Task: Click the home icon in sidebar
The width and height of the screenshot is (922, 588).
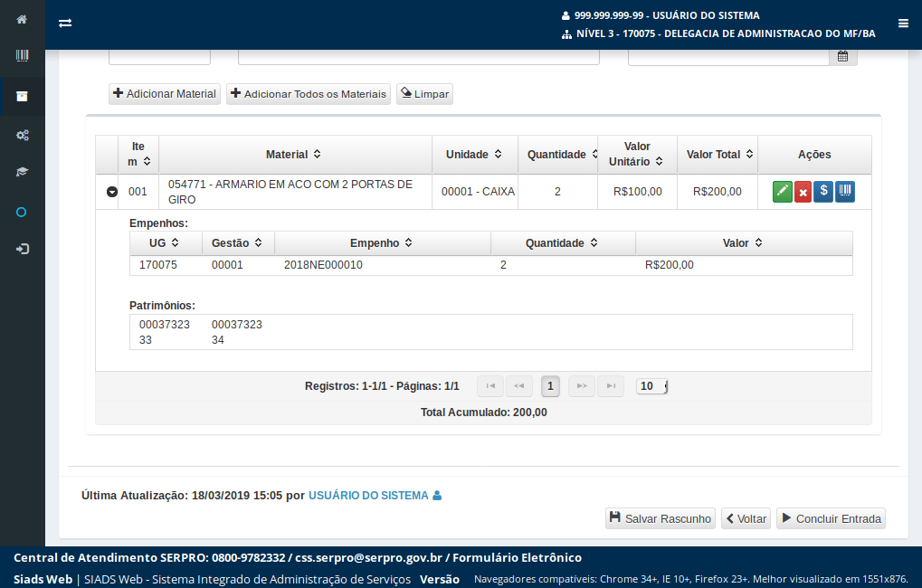Action: (22, 19)
